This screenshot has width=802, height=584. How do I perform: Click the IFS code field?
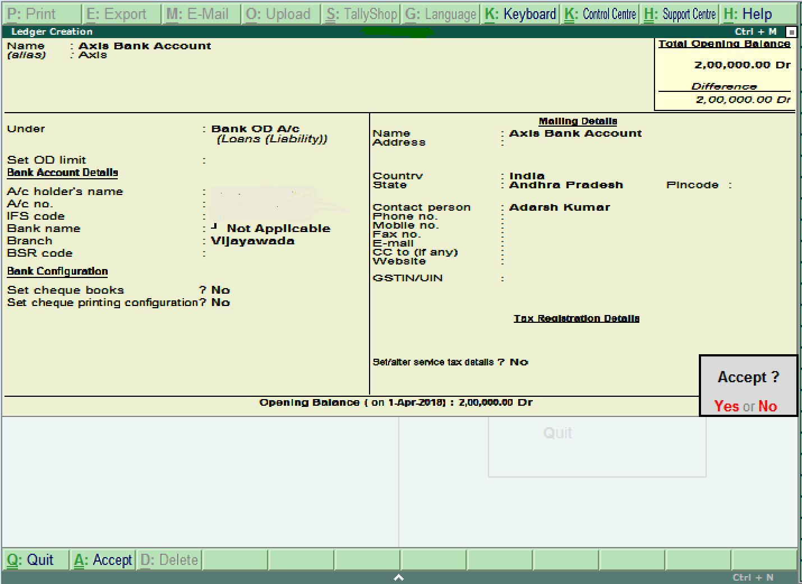[x=286, y=216]
